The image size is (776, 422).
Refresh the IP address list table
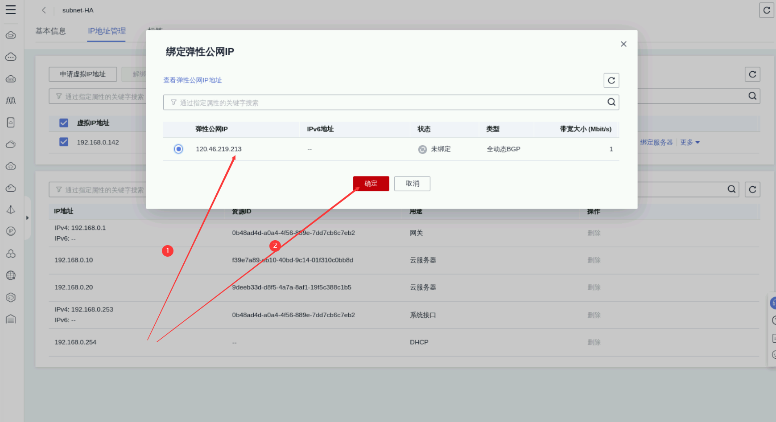(x=752, y=189)
